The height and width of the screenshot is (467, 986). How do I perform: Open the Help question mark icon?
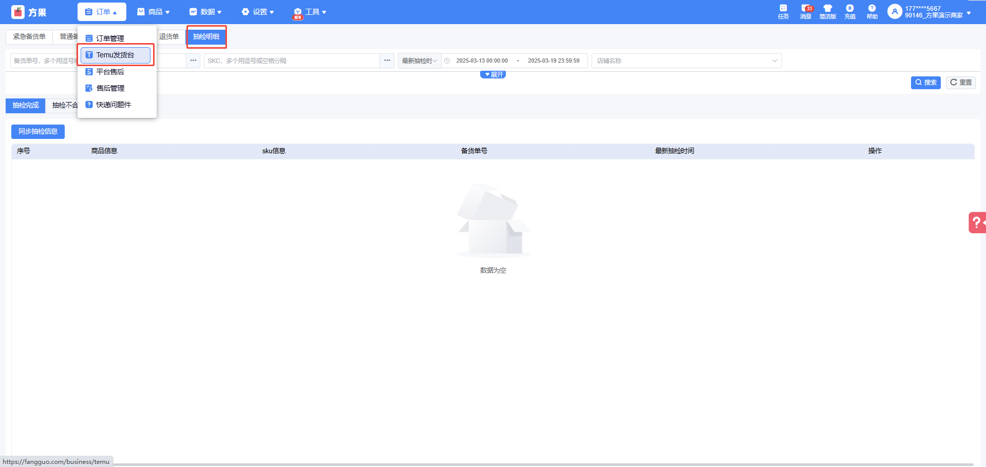click(x=872, y=9)
